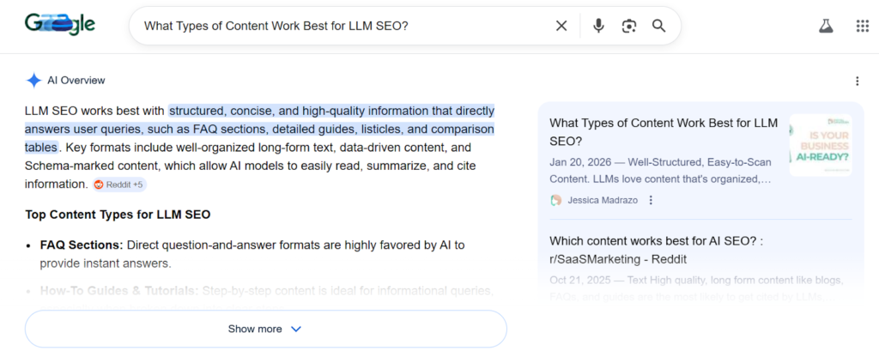This screenshot has width=879, height=363.
Task: Click the Jessica Madrazo avatar icon
Action: (556, 200)
